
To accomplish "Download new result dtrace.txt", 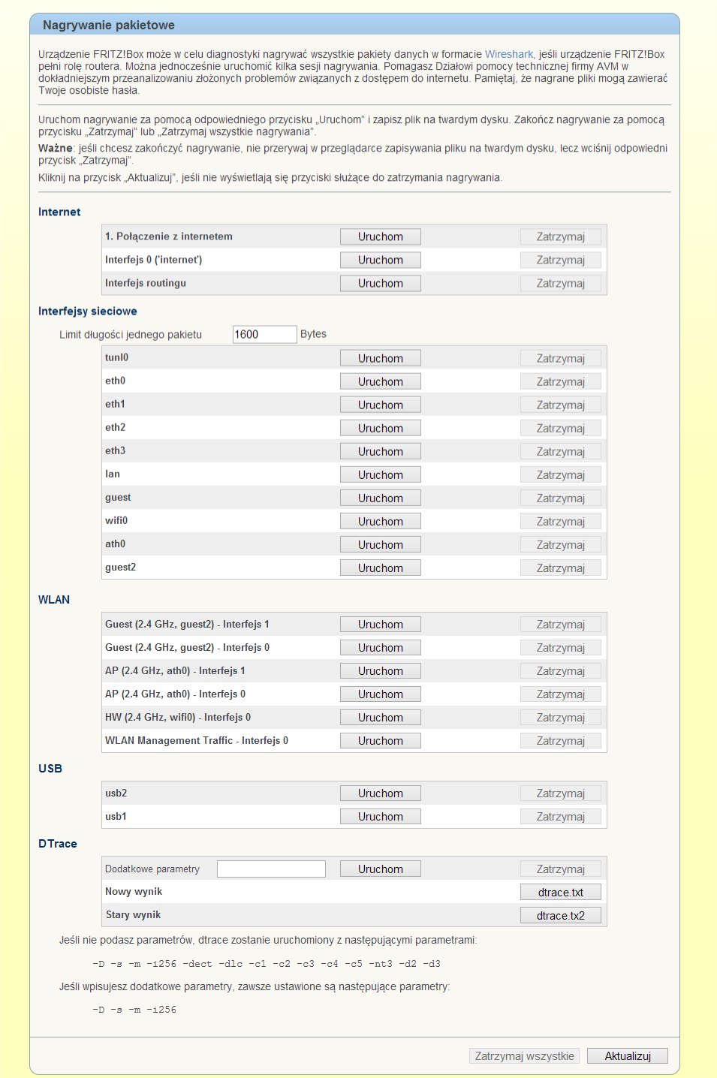I will 560,892.
